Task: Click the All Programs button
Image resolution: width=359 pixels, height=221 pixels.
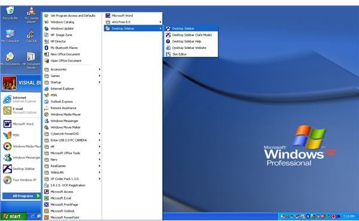Action: point(22,196)
